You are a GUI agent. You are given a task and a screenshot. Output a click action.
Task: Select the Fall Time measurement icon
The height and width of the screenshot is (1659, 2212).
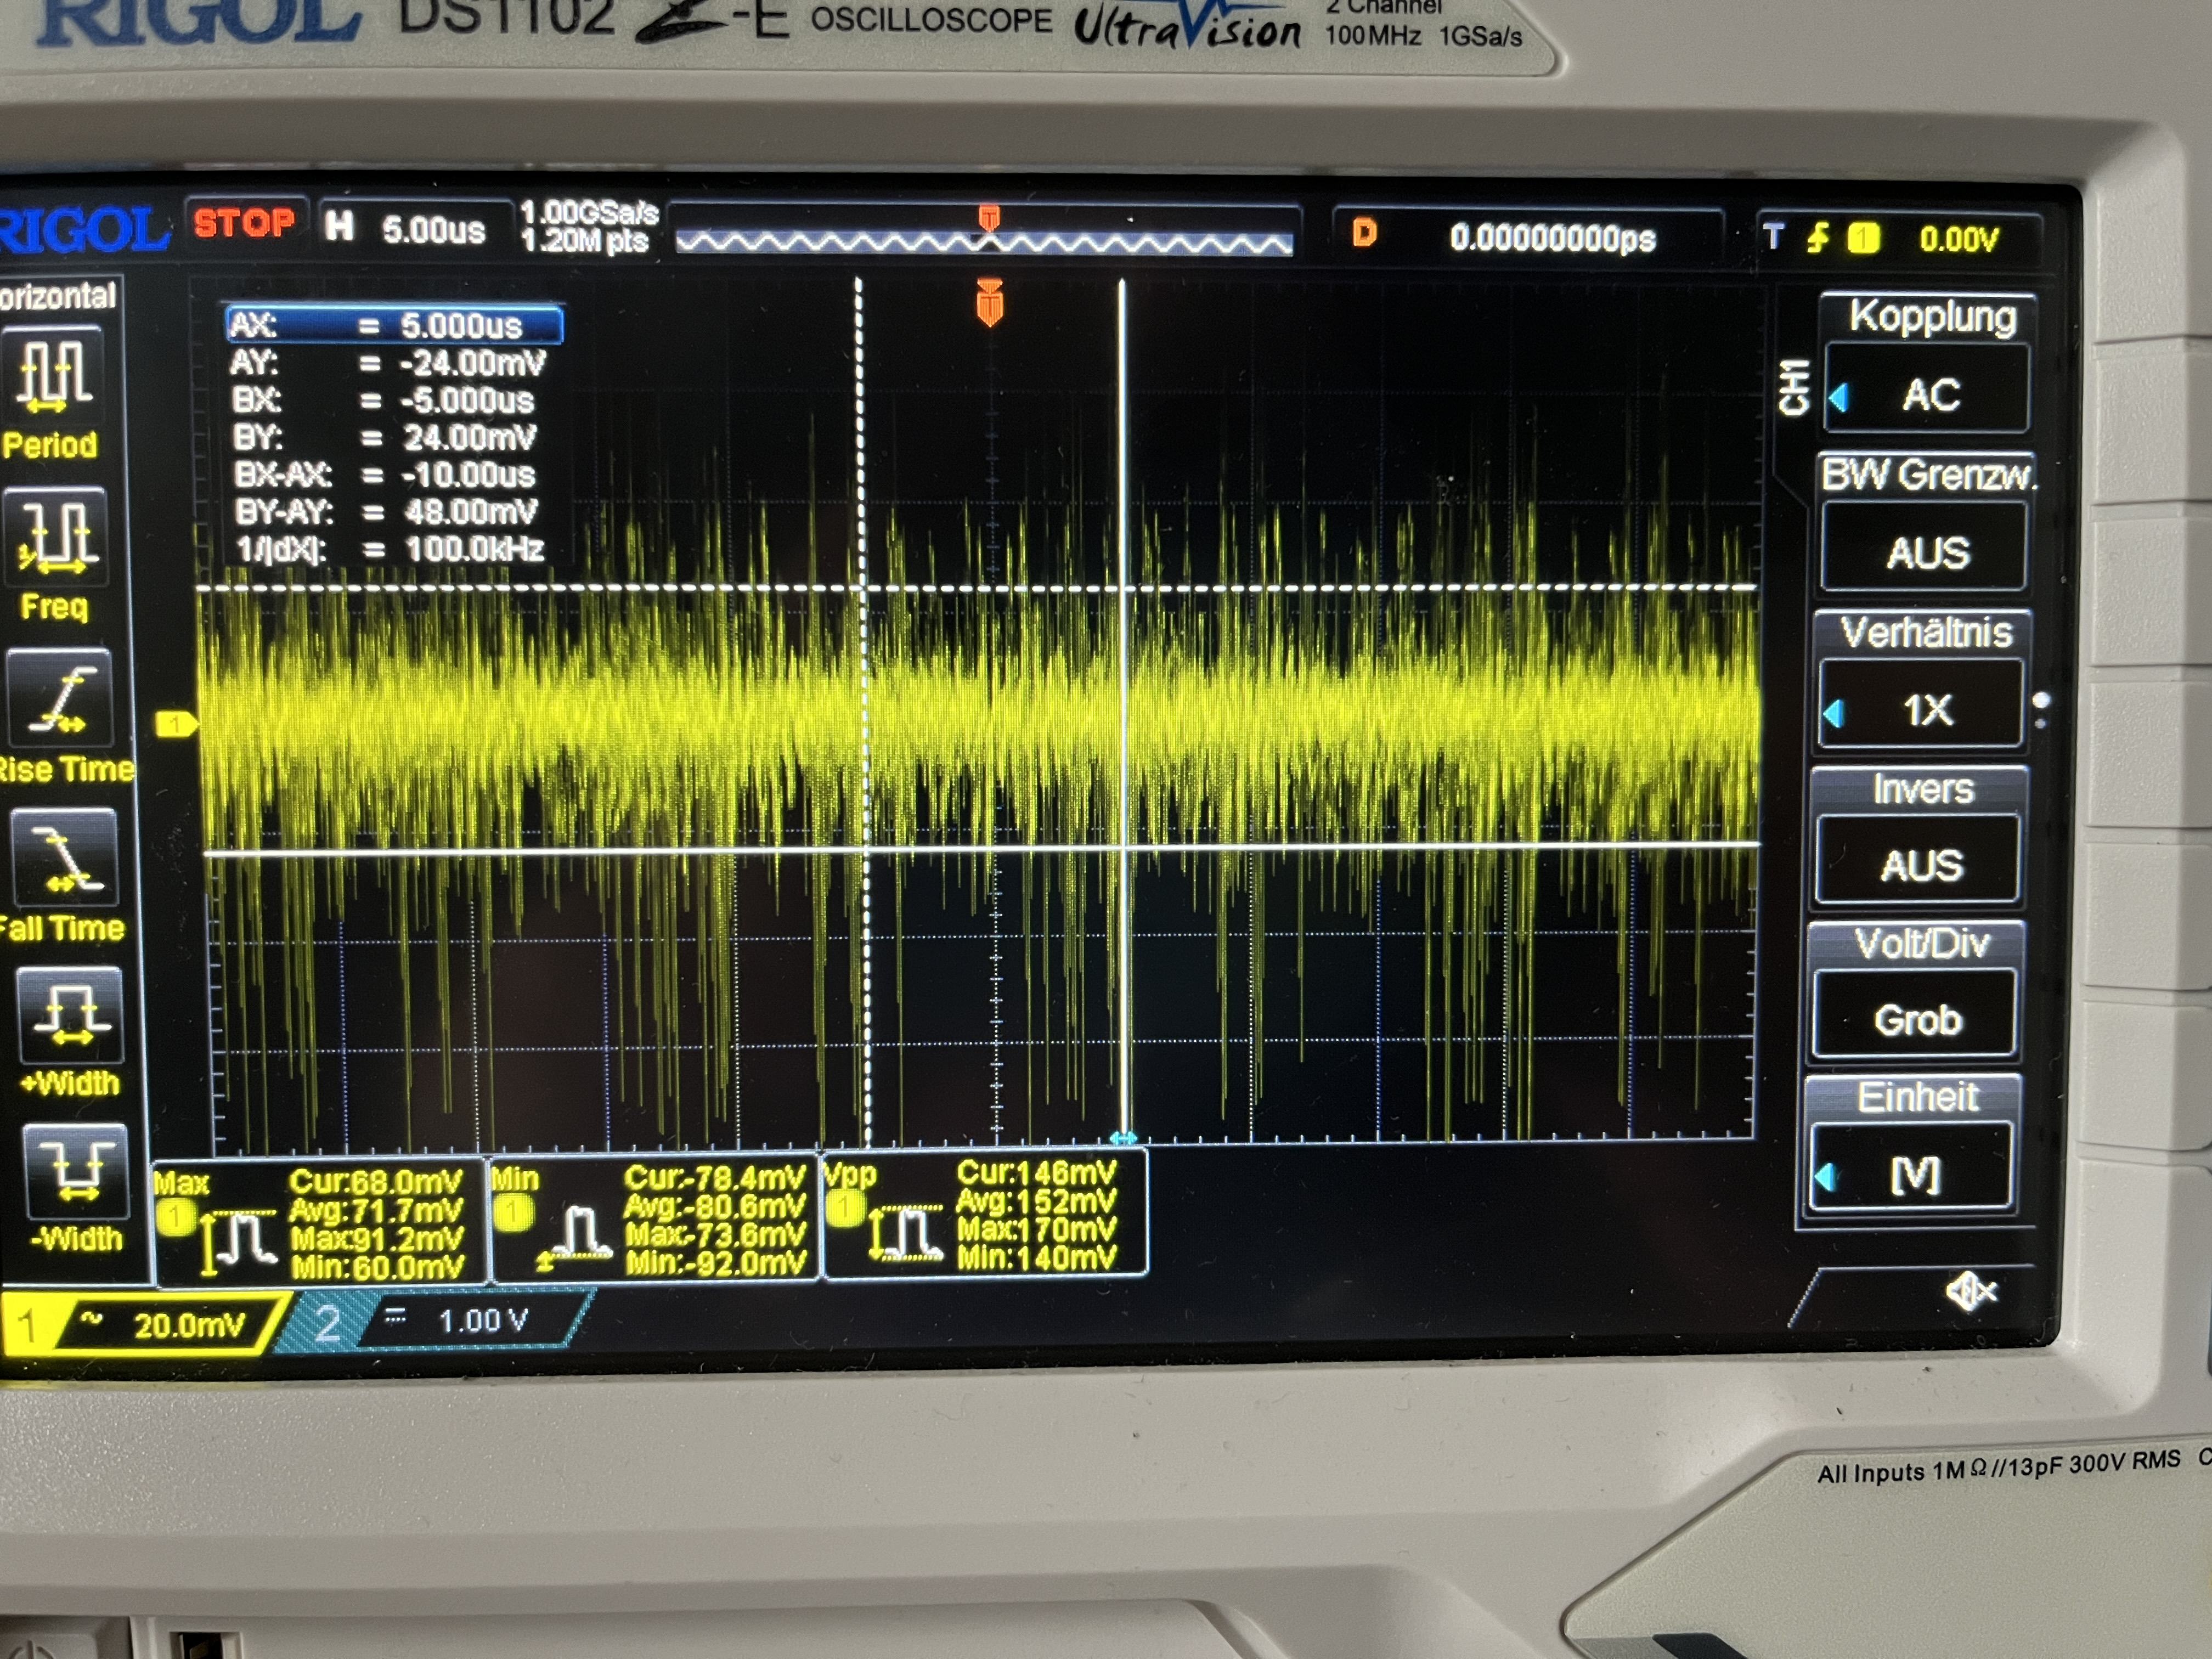[64, 858]
